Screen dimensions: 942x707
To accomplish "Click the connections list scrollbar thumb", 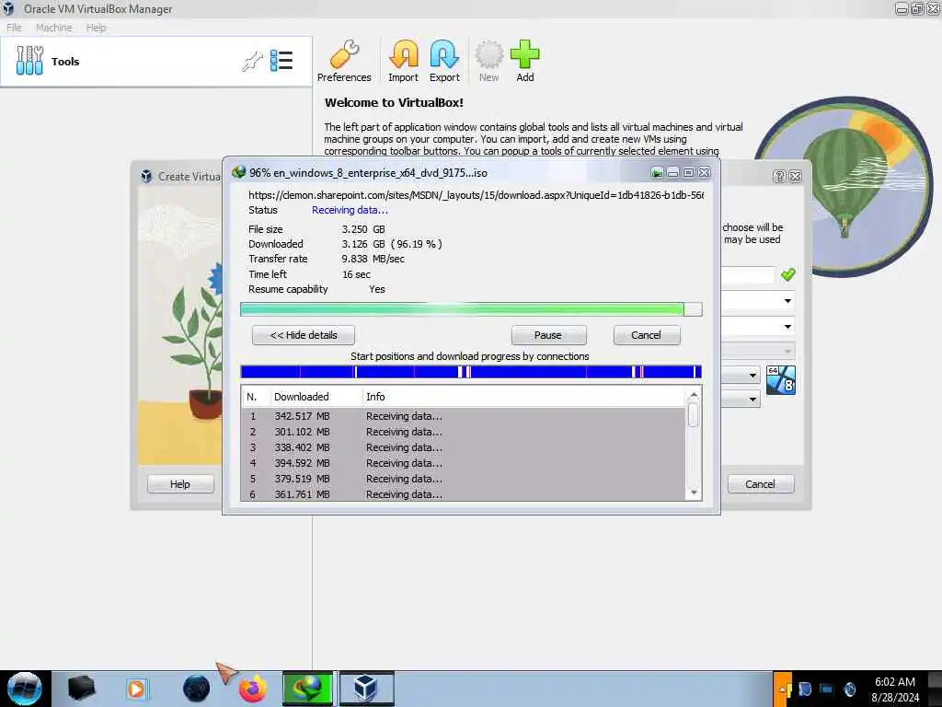I will 694,415.
